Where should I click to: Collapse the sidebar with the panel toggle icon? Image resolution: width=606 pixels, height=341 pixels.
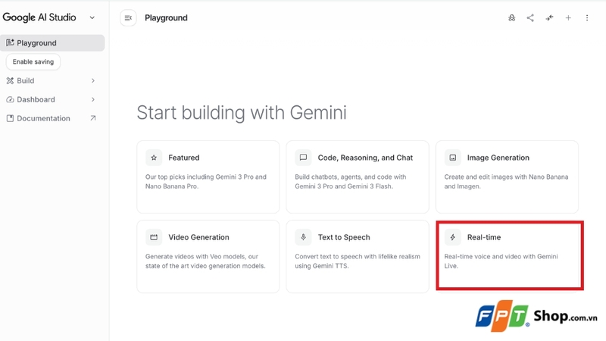[128, 17]
